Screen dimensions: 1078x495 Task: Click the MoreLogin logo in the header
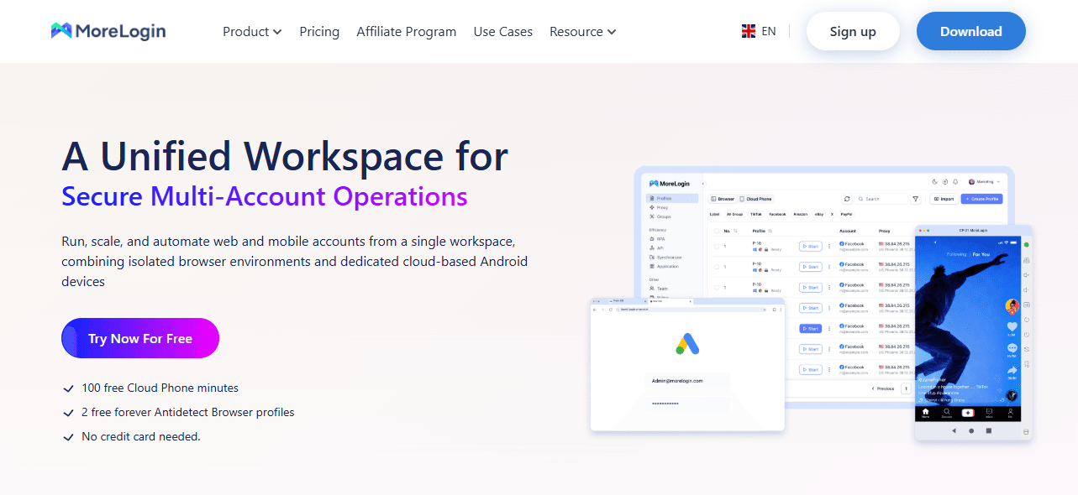pos(108,31)
